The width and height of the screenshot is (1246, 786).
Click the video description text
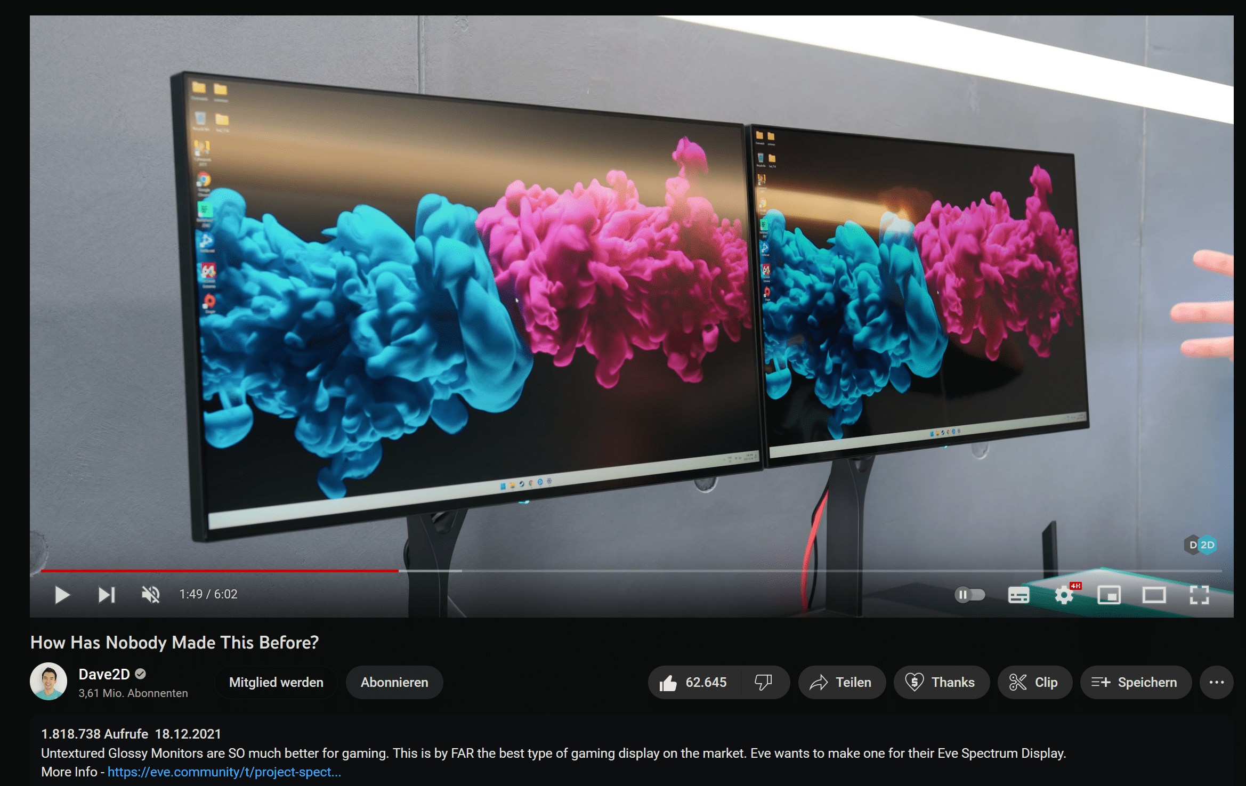click(553, 753)
